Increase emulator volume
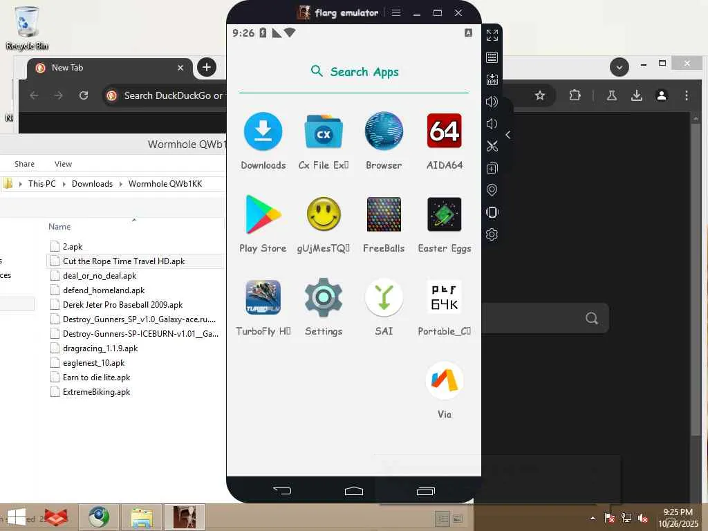This screenshot has height=531, width=708. (x=492, y=102)
